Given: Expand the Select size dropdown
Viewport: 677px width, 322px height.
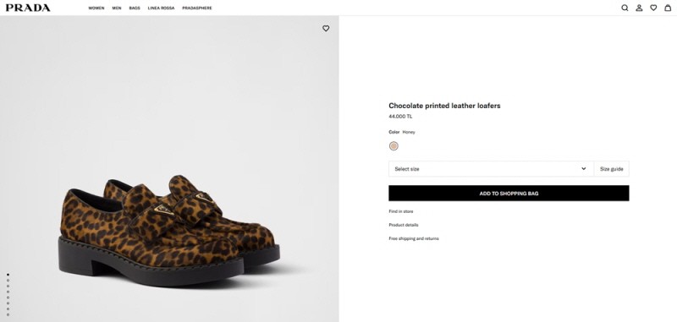Looking at the screenshot, I should tap(492, 169).
